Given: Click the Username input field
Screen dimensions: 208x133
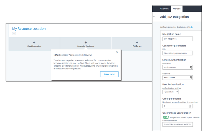Looking at the screenshot, I should point(177,67).
